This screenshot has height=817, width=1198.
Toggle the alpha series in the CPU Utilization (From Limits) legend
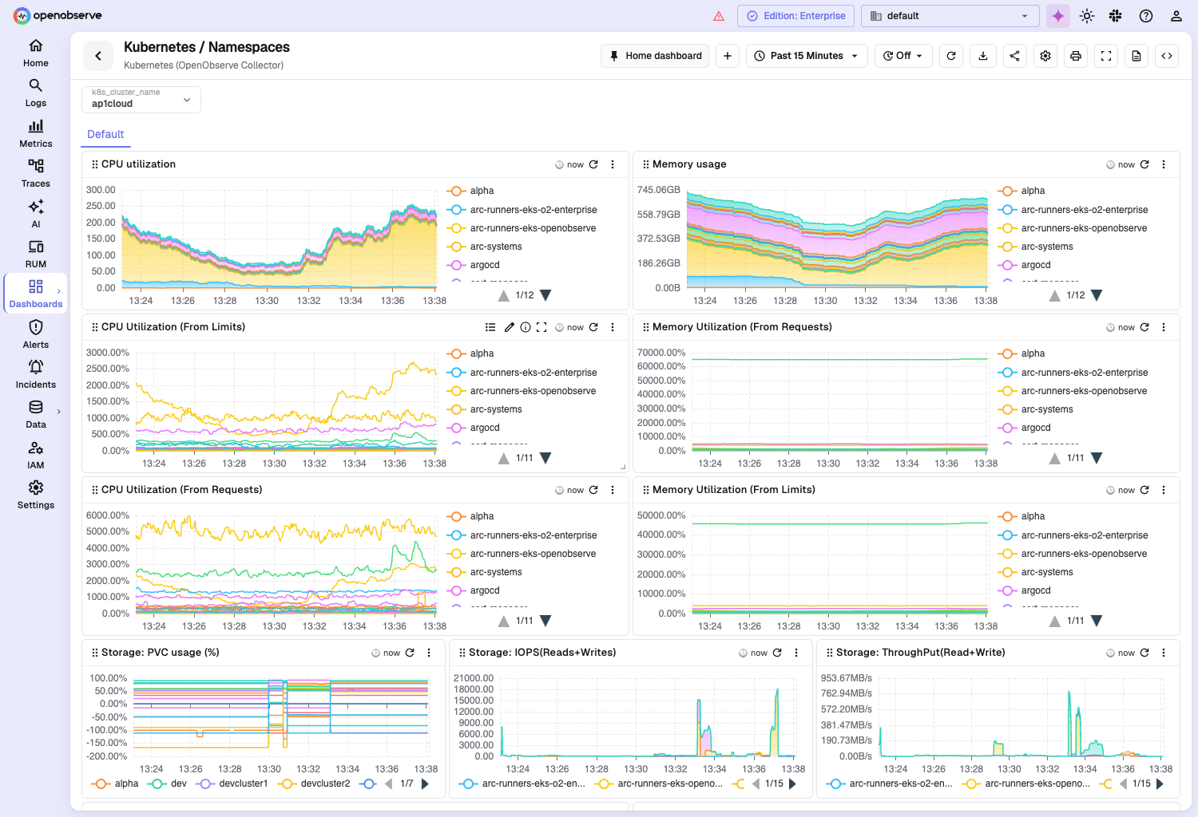[x=471, y=353]
